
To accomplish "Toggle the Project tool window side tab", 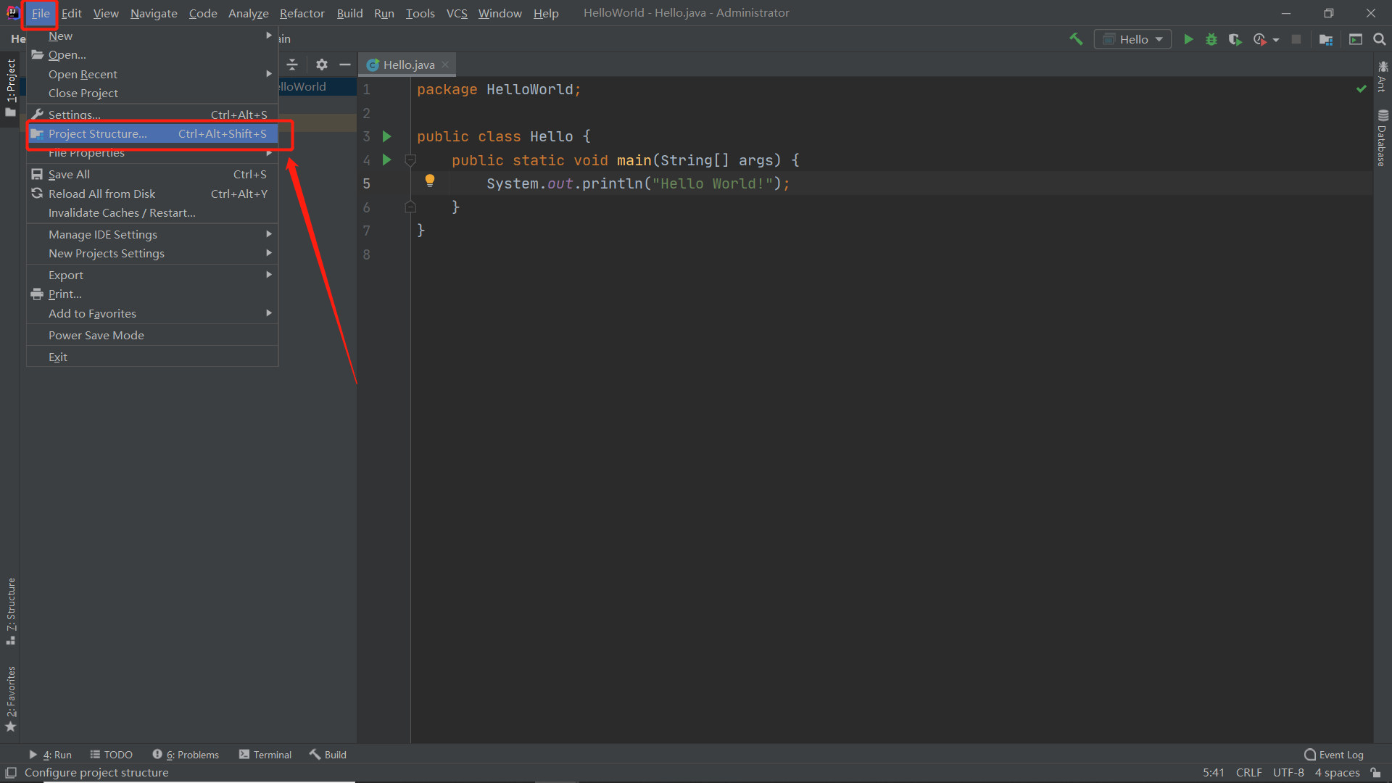I will tap(11, 86).
